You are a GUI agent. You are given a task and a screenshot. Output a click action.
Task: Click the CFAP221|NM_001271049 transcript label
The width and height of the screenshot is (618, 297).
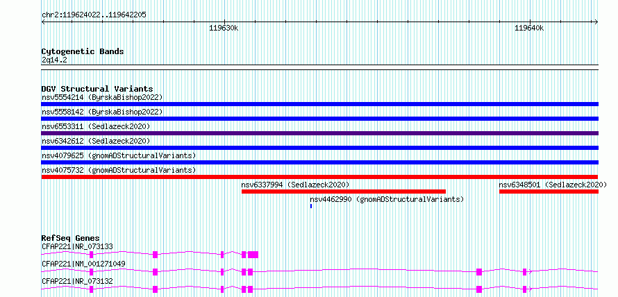point(83,264)
